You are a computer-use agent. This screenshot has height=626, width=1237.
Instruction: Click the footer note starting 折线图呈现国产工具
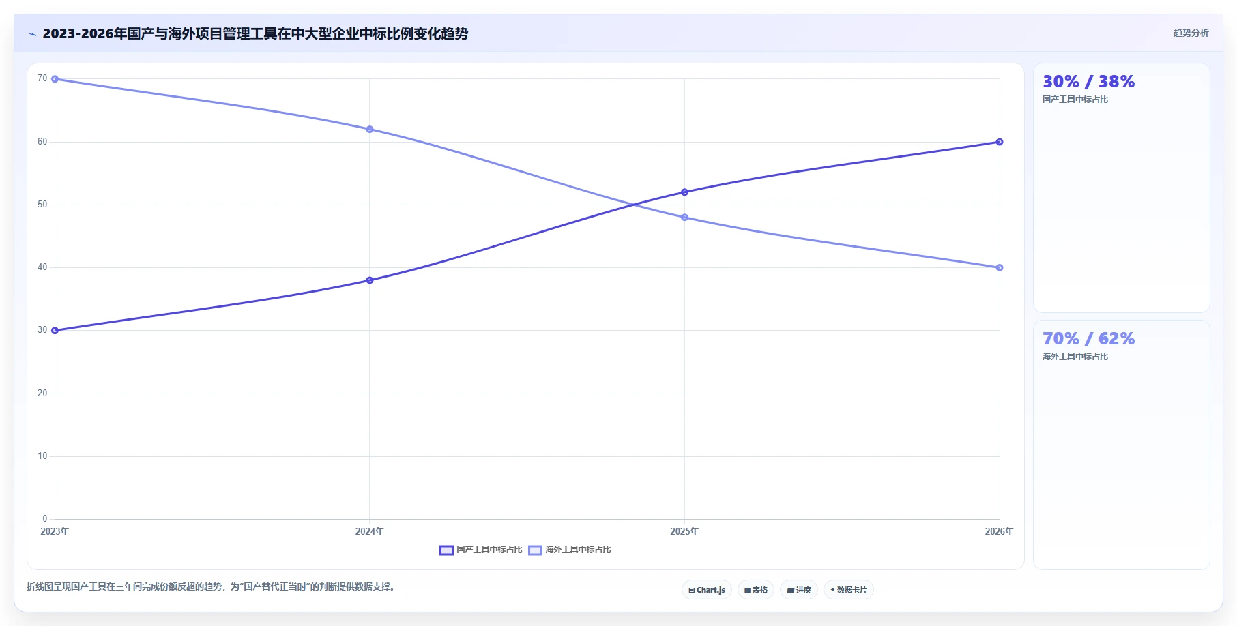tap(212, 586)
